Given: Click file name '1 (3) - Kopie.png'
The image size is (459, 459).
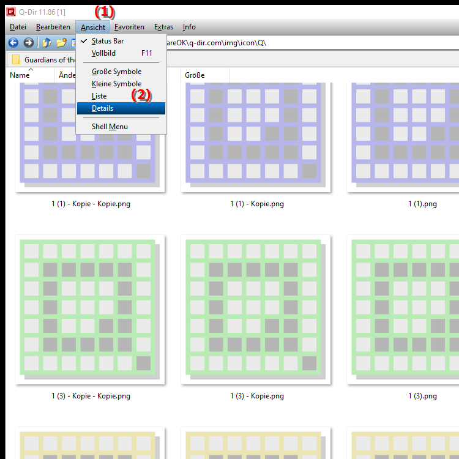Looking at the screenshot, I should click(256, 396).
